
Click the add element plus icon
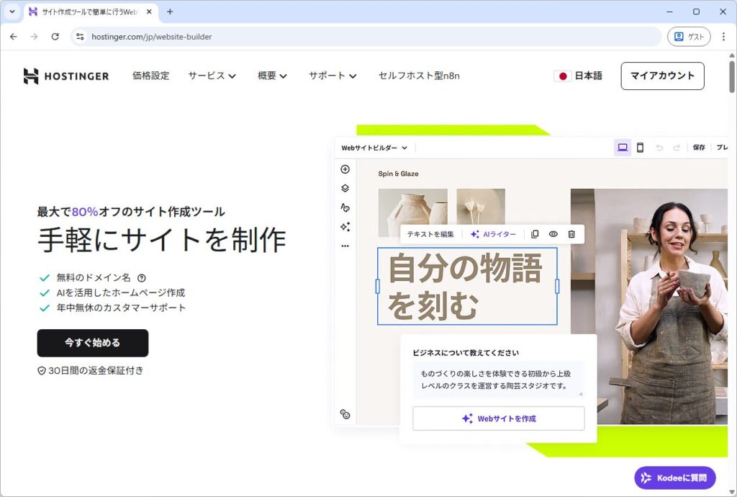click(x=345, y=169)
